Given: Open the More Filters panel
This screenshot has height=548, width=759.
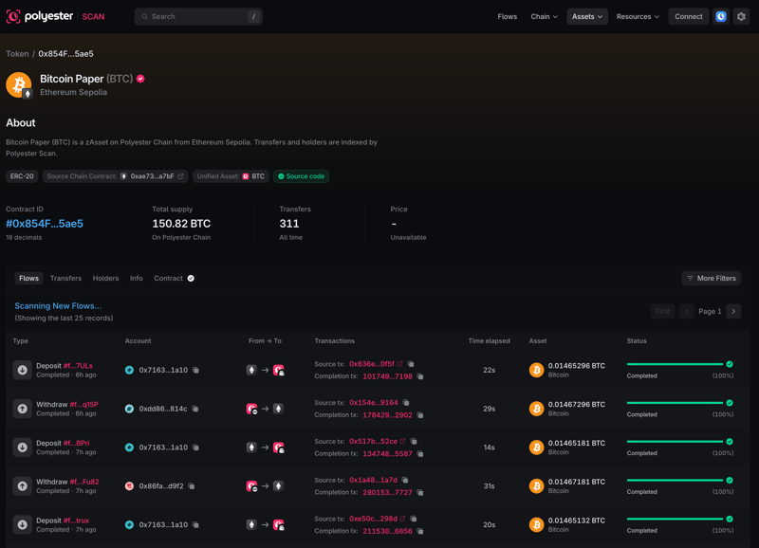Looking at the screenshot, I should click(x=711, y=278).
